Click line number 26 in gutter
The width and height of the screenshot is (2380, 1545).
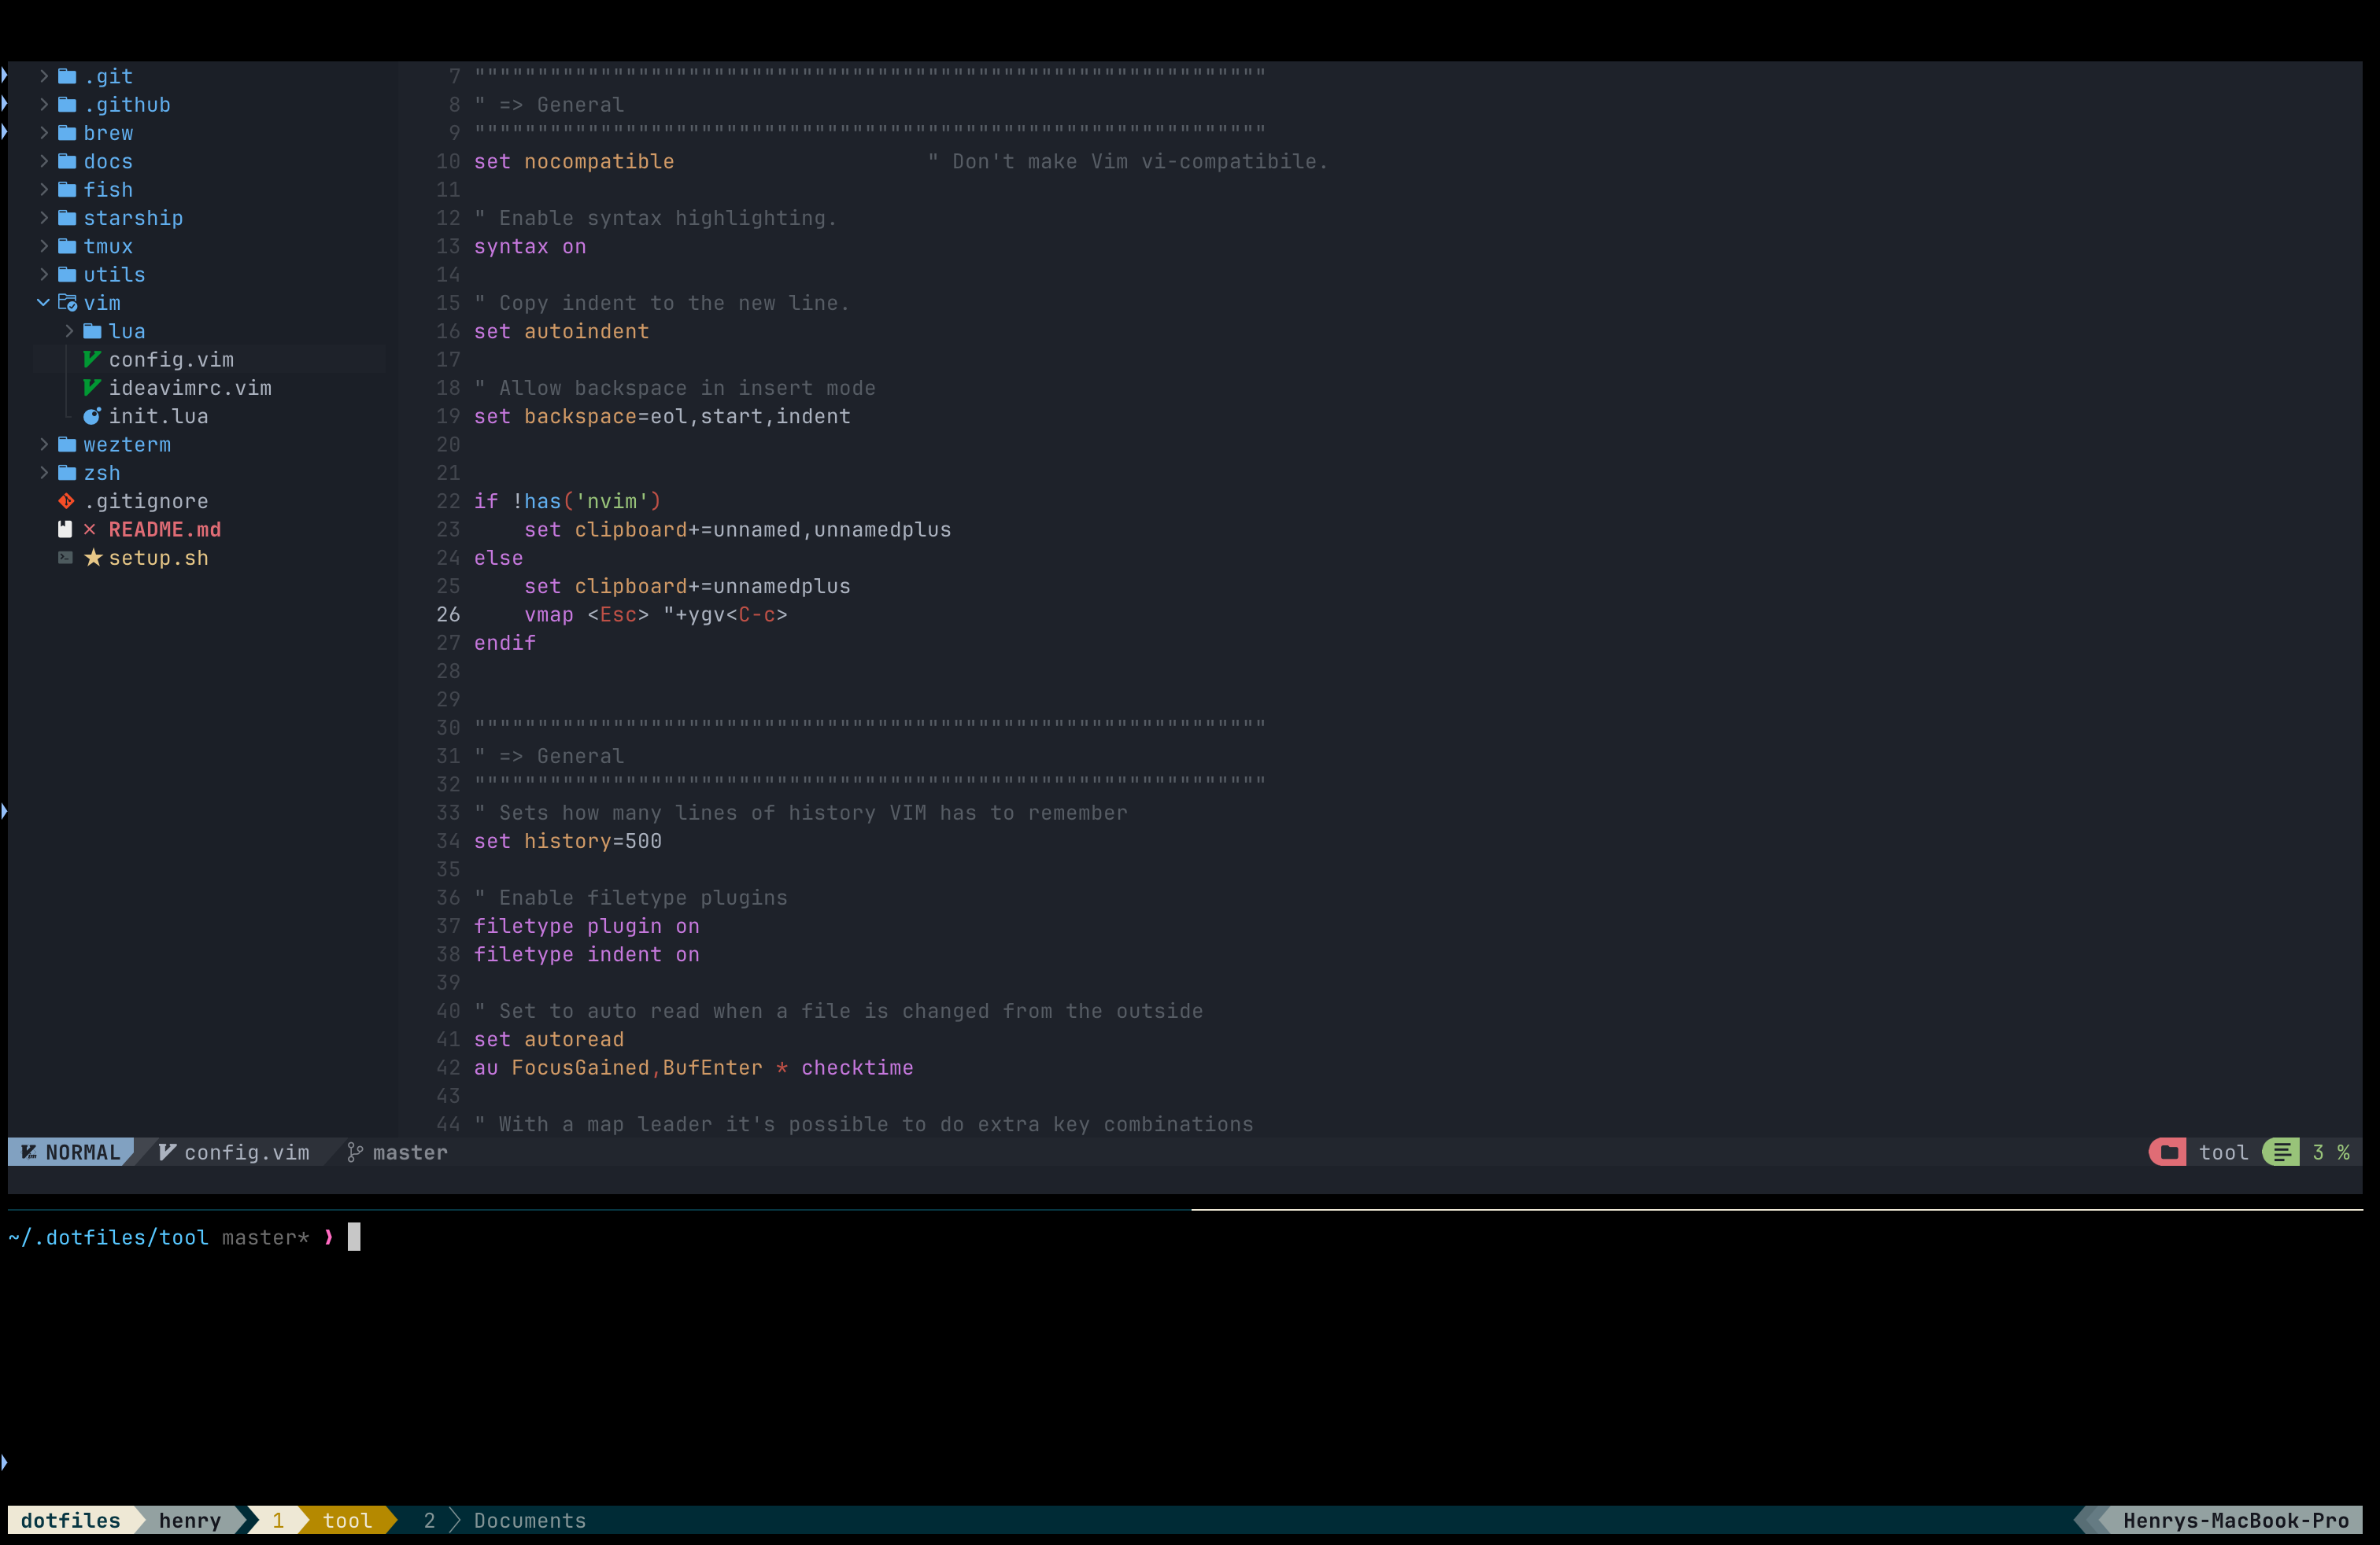coord(448,614)
